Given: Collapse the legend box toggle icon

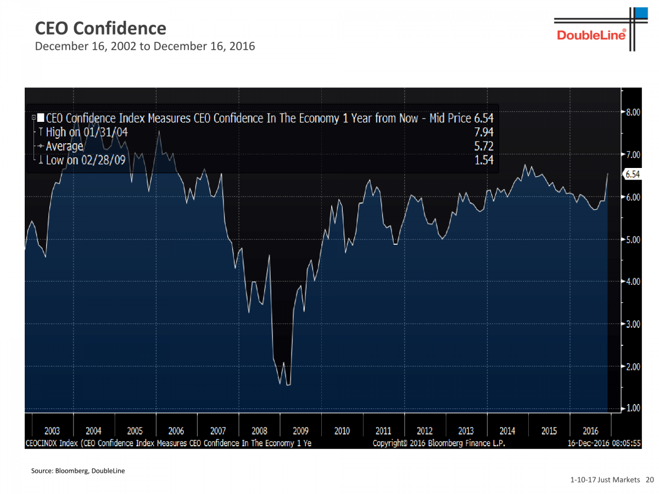Looking at the screenshot, I should pyautogui.click(x=34, y=117).
